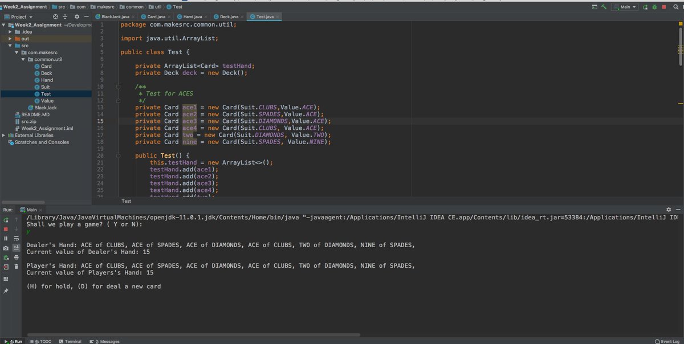Image resolution: width=684 pixels, height=344 pixels.
Task: Clear console with the trash icon
Action: 16,267
